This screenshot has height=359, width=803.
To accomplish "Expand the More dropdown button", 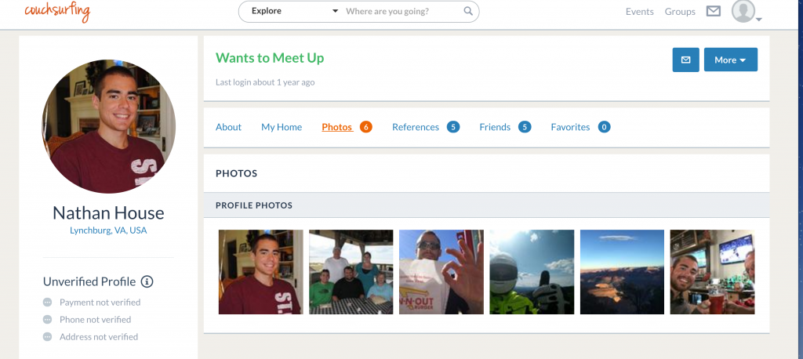I will tap(730, 60).
